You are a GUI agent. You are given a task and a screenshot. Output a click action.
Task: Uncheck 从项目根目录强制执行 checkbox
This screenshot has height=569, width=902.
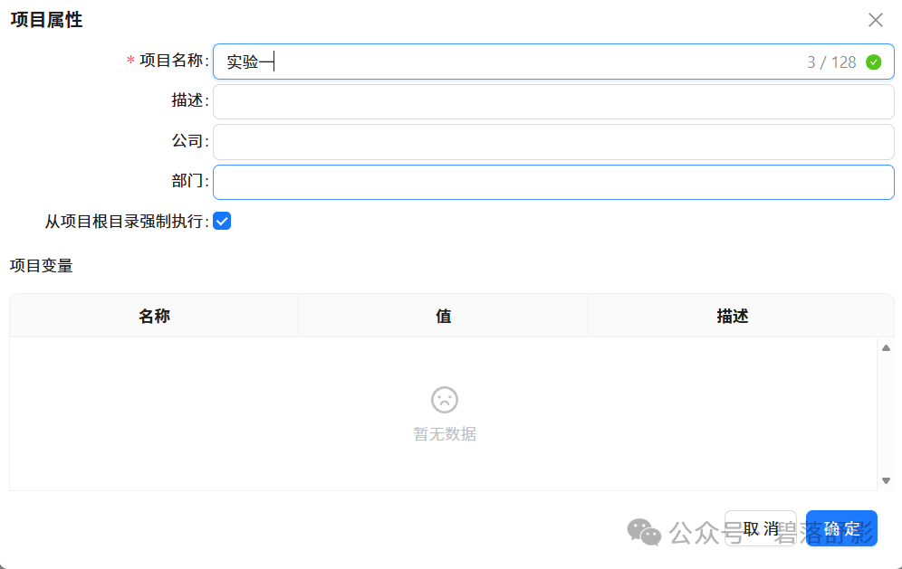tap(222, 221)
